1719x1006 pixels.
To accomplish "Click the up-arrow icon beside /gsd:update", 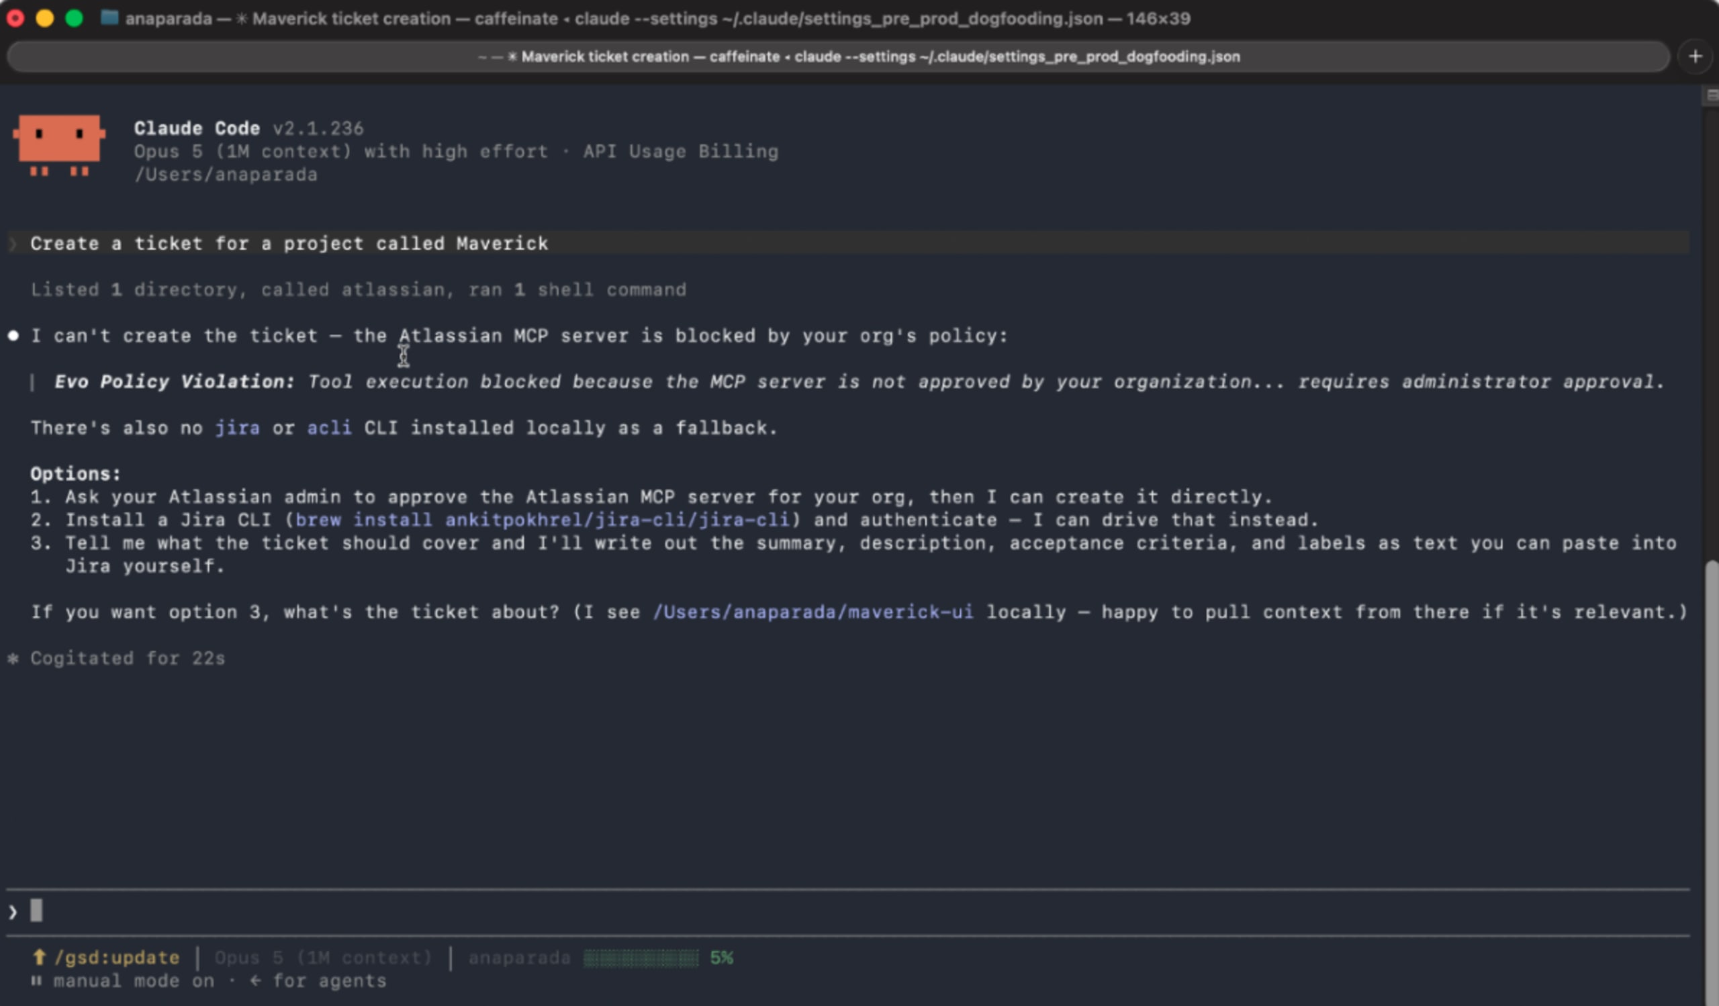I will pos(39,957).
